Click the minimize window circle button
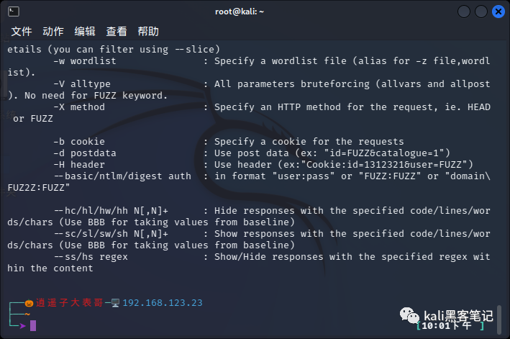 point(463,12)
